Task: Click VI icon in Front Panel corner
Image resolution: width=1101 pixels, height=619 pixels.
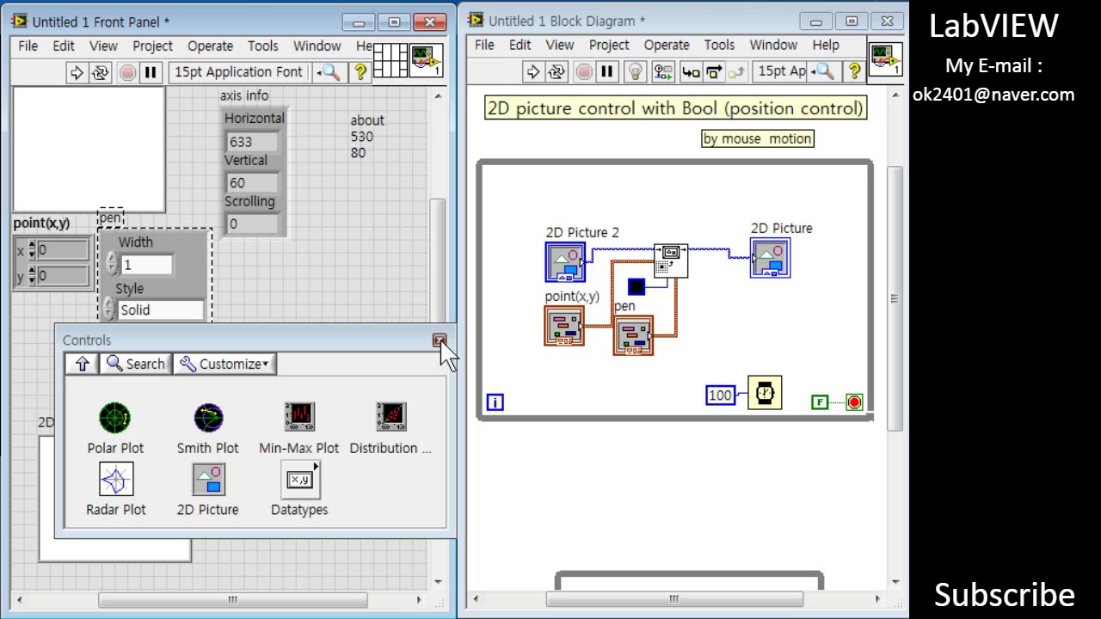Action: tap(426, 59)
